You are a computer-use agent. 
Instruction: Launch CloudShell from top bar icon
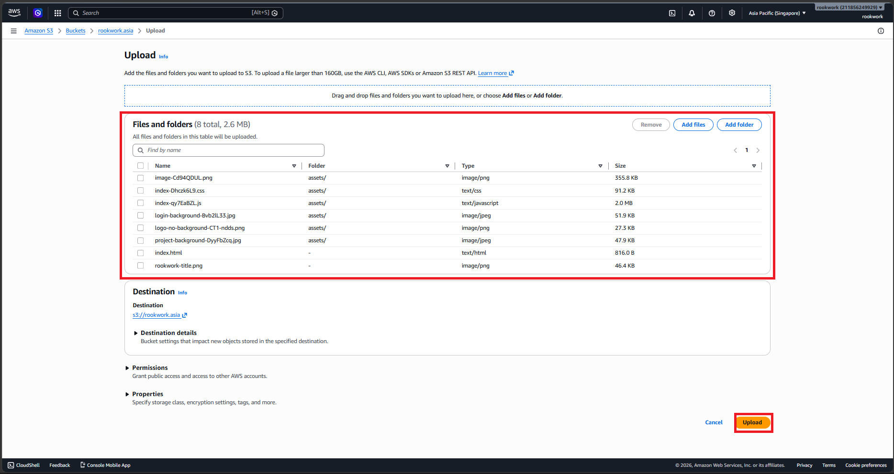pyautogui.click(x=672, y=13)
